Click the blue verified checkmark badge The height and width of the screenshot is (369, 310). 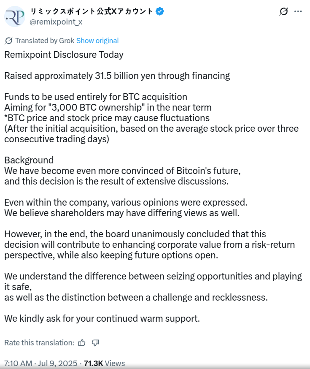coord(160,12)
